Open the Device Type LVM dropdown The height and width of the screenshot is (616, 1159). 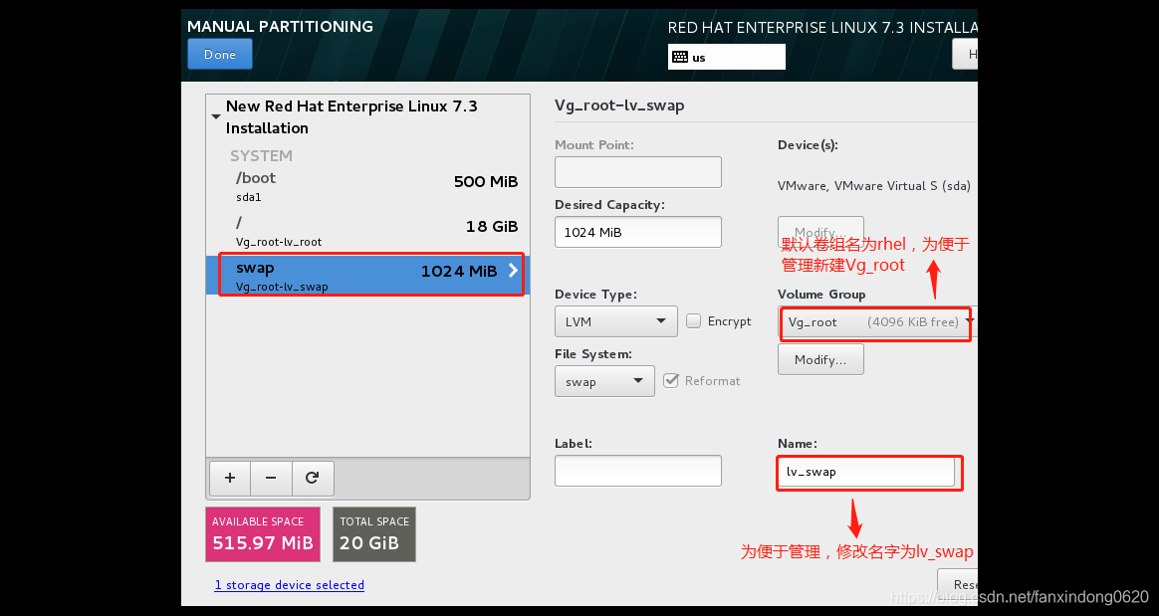click(615, 321)
